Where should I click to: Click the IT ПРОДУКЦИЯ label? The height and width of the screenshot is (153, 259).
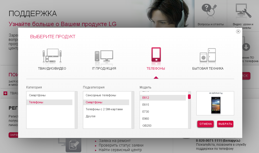(x=104, y=69)
